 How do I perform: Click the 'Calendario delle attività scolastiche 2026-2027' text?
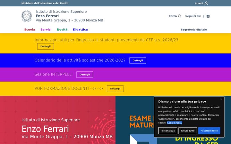point(80,60)
